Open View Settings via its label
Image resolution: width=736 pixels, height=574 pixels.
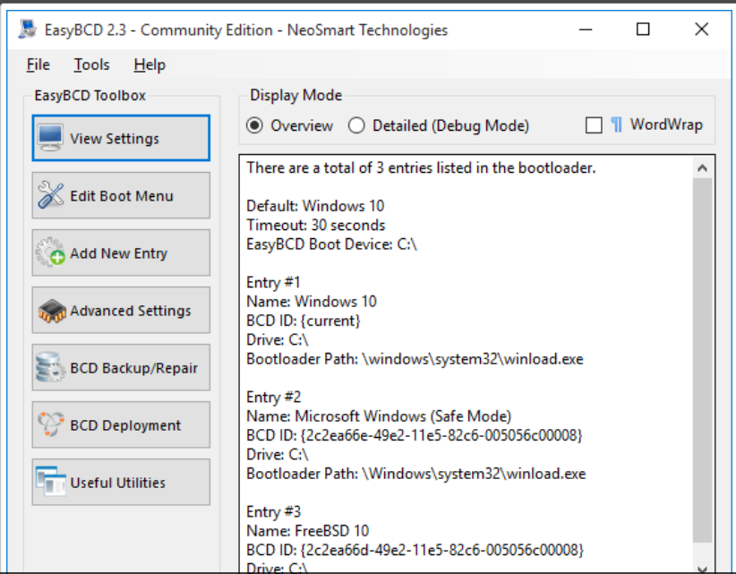point(115,139)
